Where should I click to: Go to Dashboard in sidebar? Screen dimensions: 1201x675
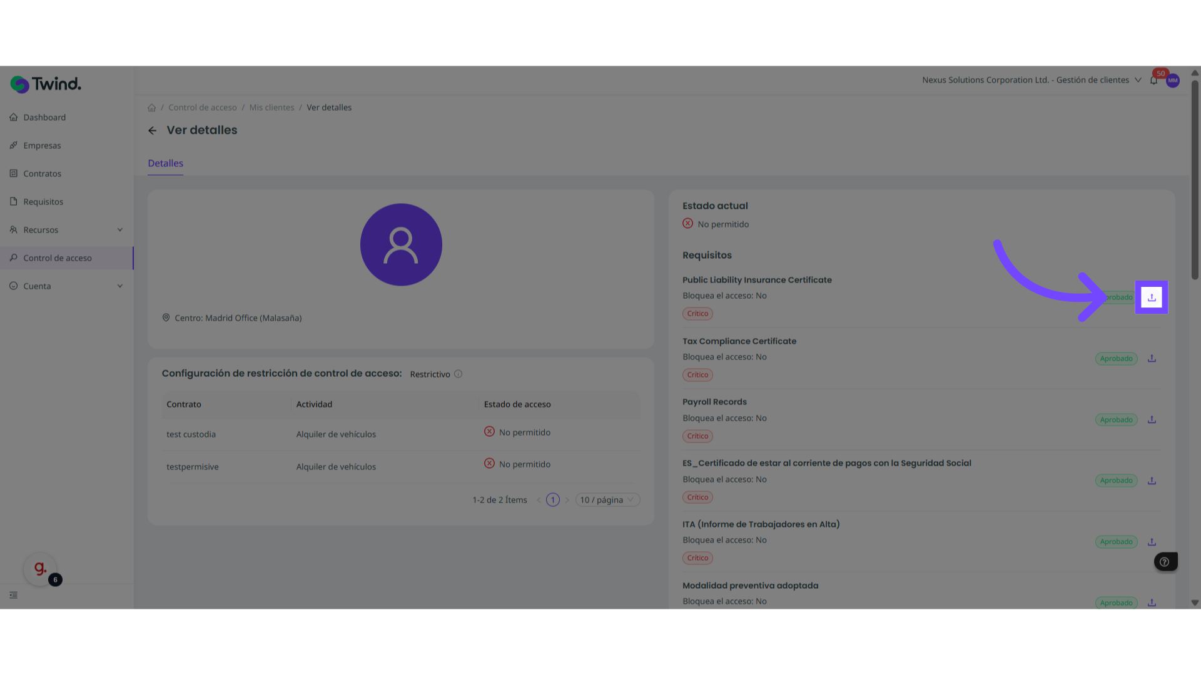[44, 117]
